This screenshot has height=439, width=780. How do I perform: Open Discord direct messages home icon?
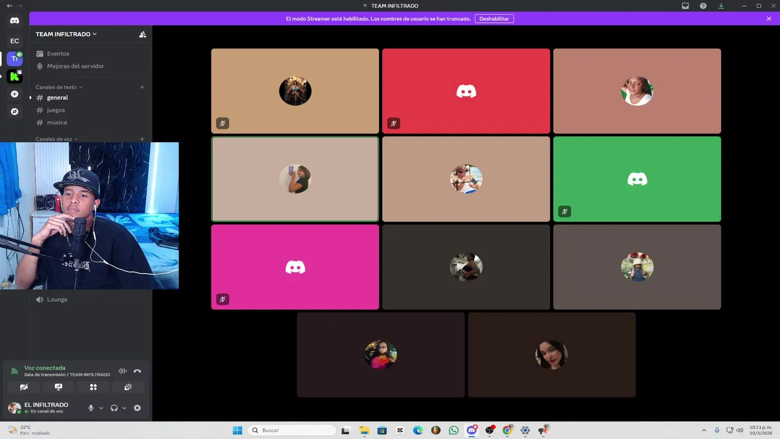pos(15,21)
